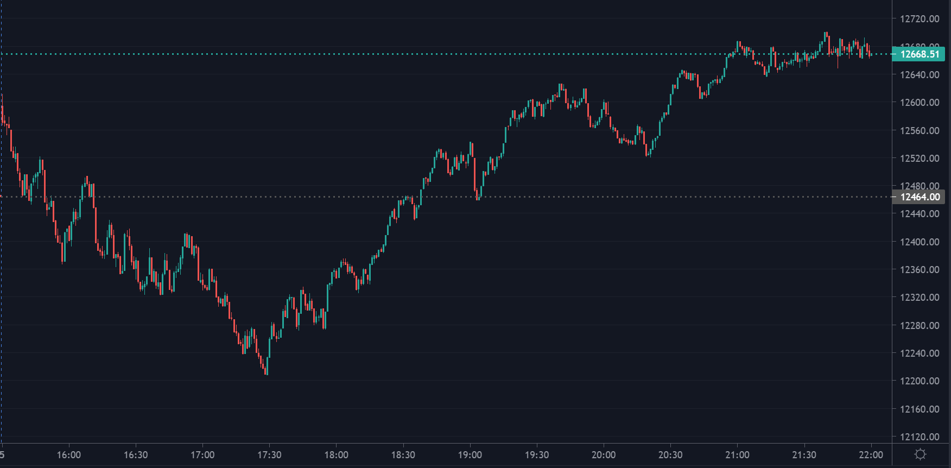This screenshot has width=951, height=468.
Task: Click the 12200.00 price axis label
Action: click(920, 381)
